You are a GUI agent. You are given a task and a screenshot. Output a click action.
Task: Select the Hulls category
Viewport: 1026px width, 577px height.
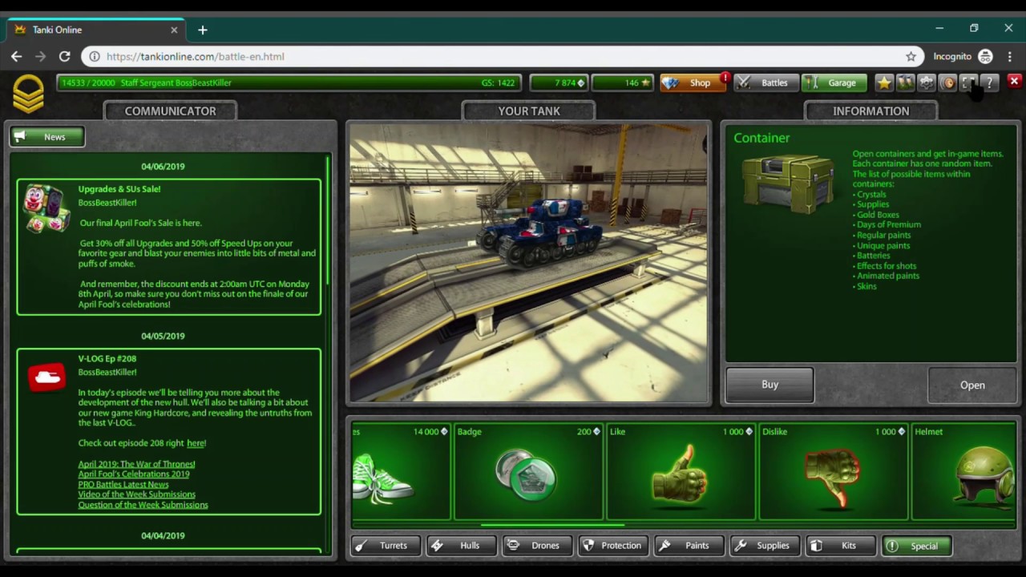(x=461, y=546)
